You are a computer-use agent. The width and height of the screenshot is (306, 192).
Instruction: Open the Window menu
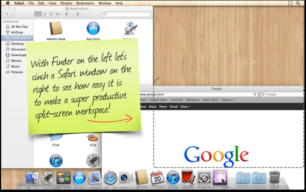(105, 3)
